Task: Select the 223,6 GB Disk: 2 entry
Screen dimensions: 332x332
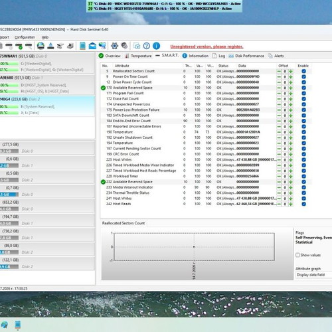Action: pos(47,106)
